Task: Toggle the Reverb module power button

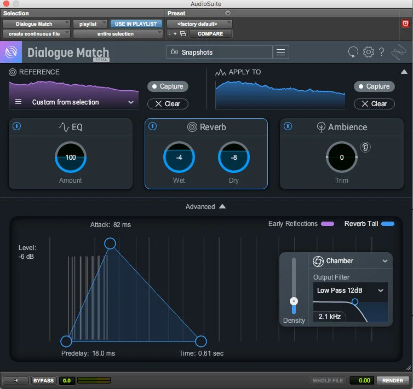Action: [x=152, y=126]
